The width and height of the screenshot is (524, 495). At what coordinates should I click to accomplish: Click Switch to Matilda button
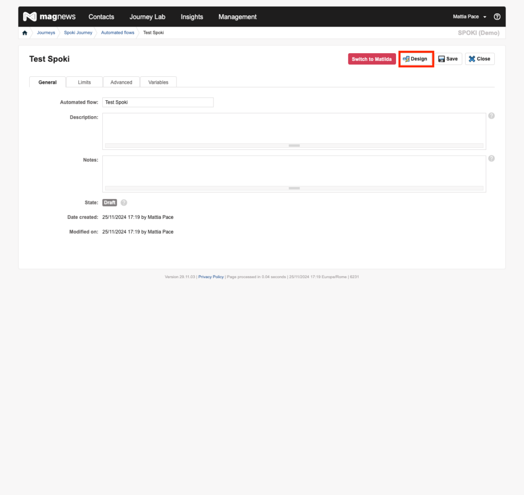click(372, 59)
